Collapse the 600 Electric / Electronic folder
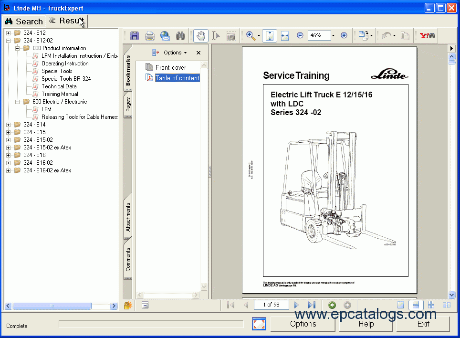Image resolution: width=460 pixels, height=338 pixels. (17, 102)
